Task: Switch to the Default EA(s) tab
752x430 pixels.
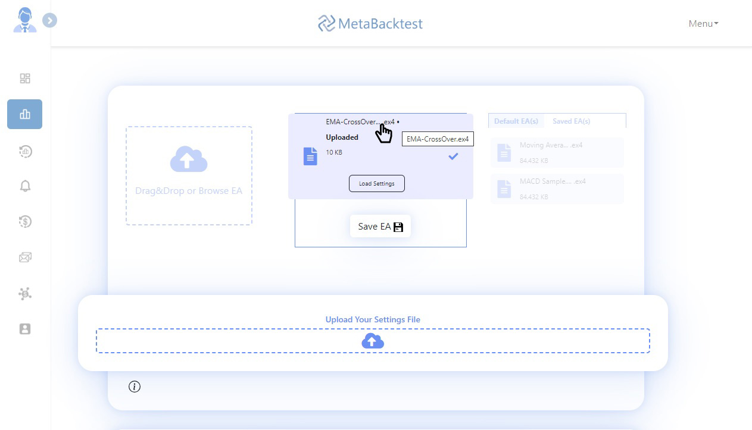Action: coord(516,121)
